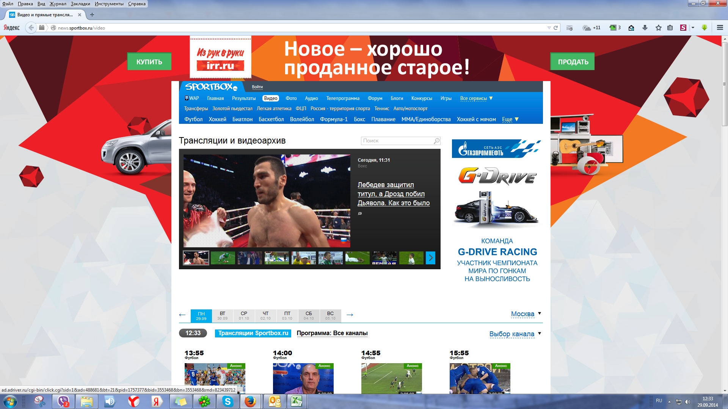Open the 14:00 Футбол broadcast thumbnail
This screenshot has height=409, width=728.
click(x=303, y=378)
